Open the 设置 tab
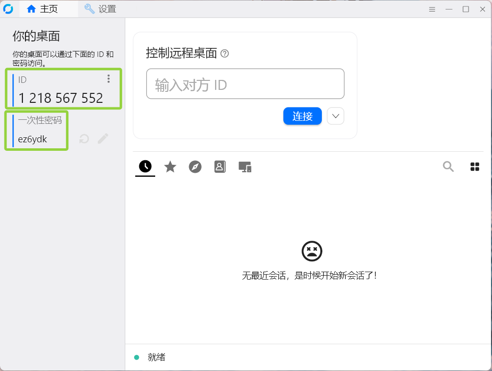Screen dimensions: 492x371 (x=100, y=9)
